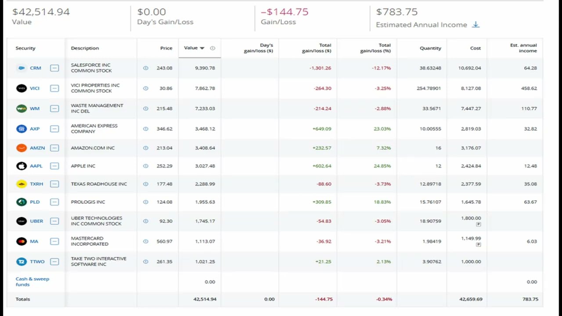The image size is (562, 316).
Task: Click the CRM Salesforce logo icon
Action: click(22, 68)
